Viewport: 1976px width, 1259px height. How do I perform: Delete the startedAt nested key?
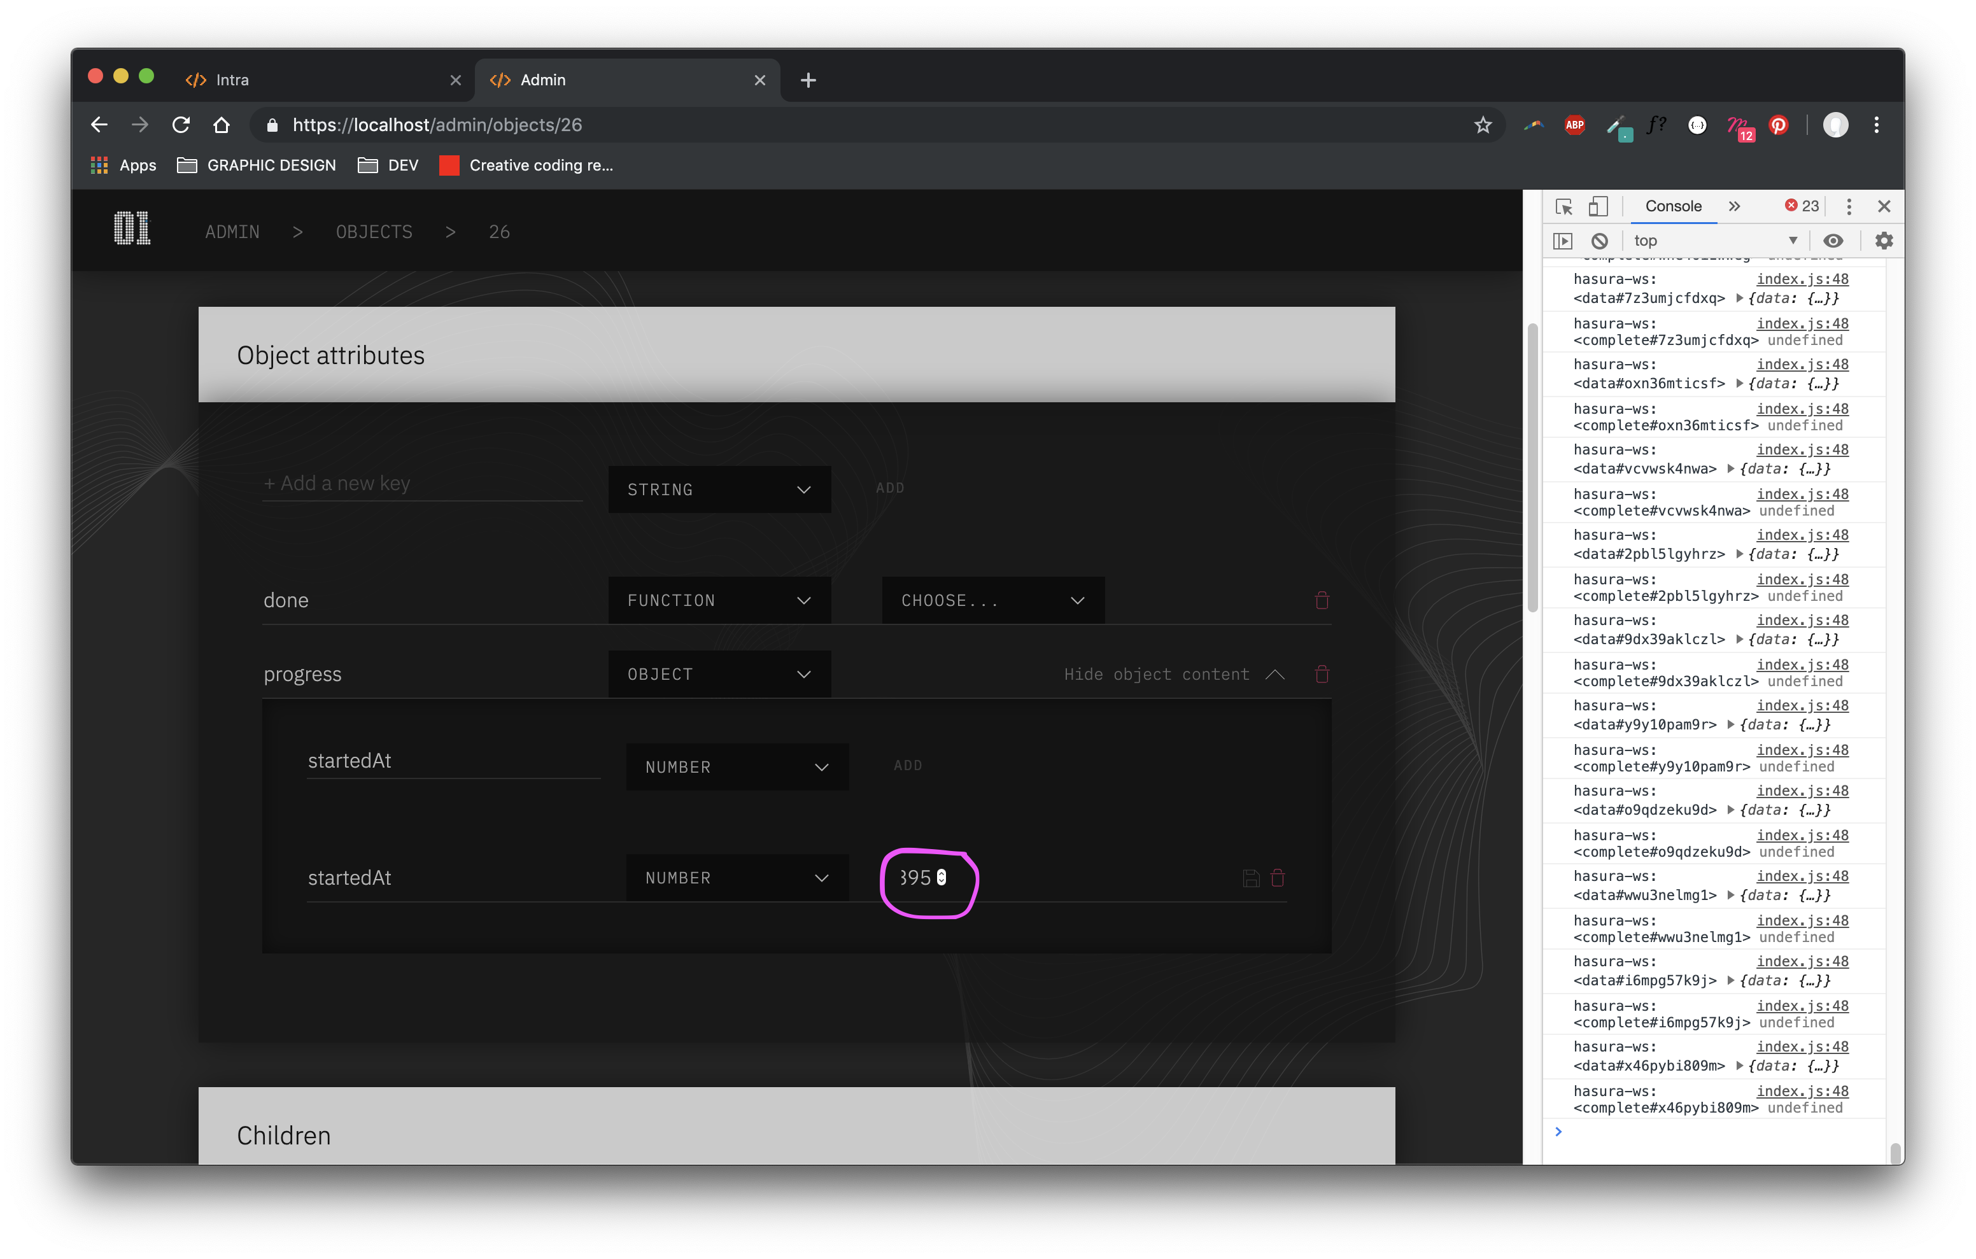click(1278, 878)
